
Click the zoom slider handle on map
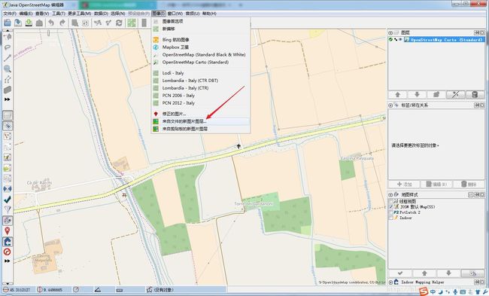[x=48, y=32]
